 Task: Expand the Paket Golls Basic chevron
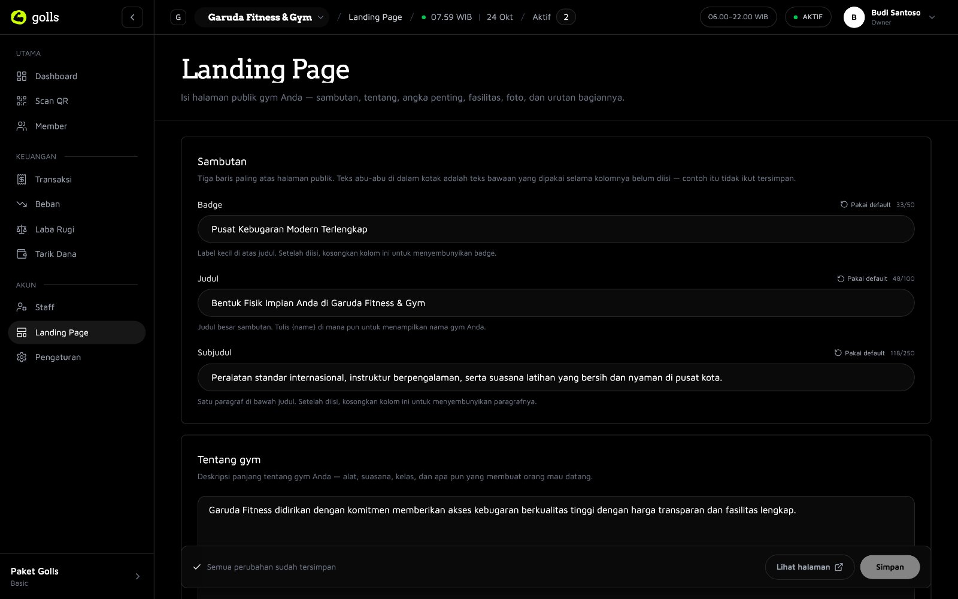137,576
